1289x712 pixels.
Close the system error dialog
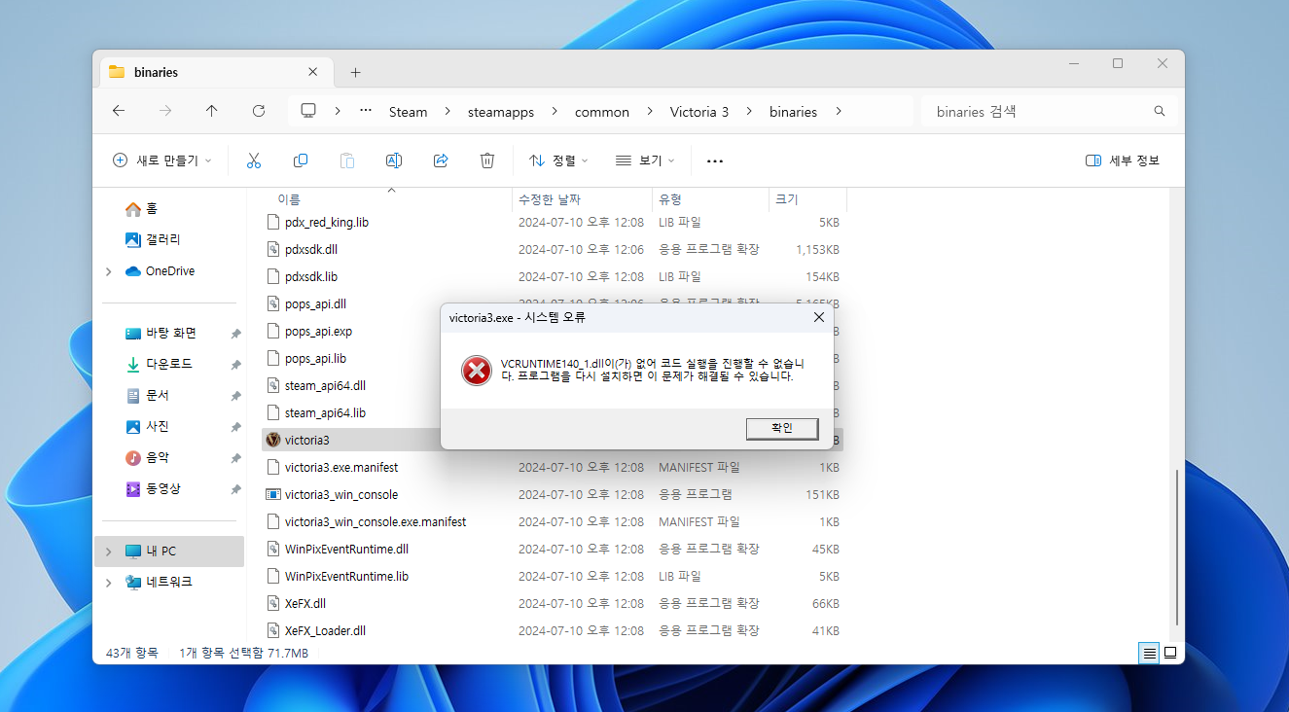818,317
